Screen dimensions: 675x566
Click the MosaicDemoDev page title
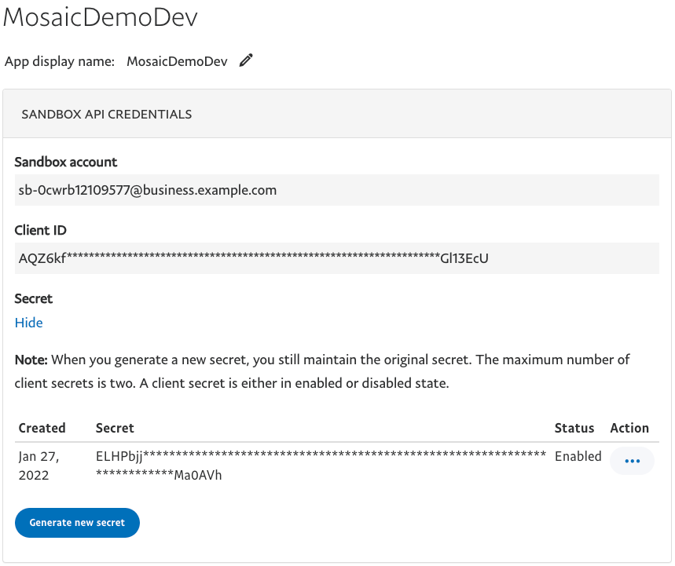[101, 17]
